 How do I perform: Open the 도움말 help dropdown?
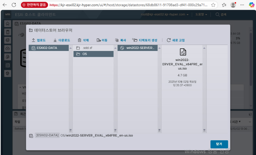point(201,14)
